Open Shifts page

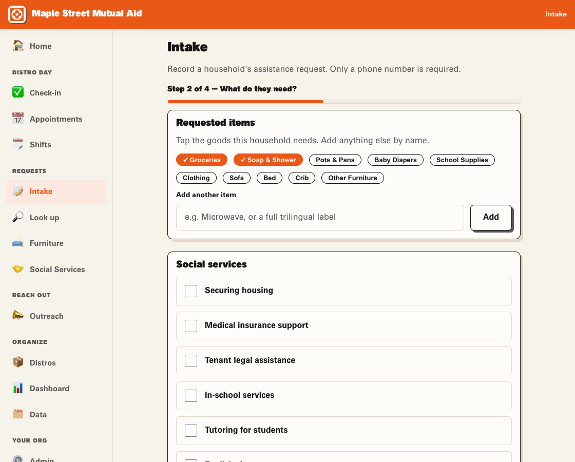[56, 144]
